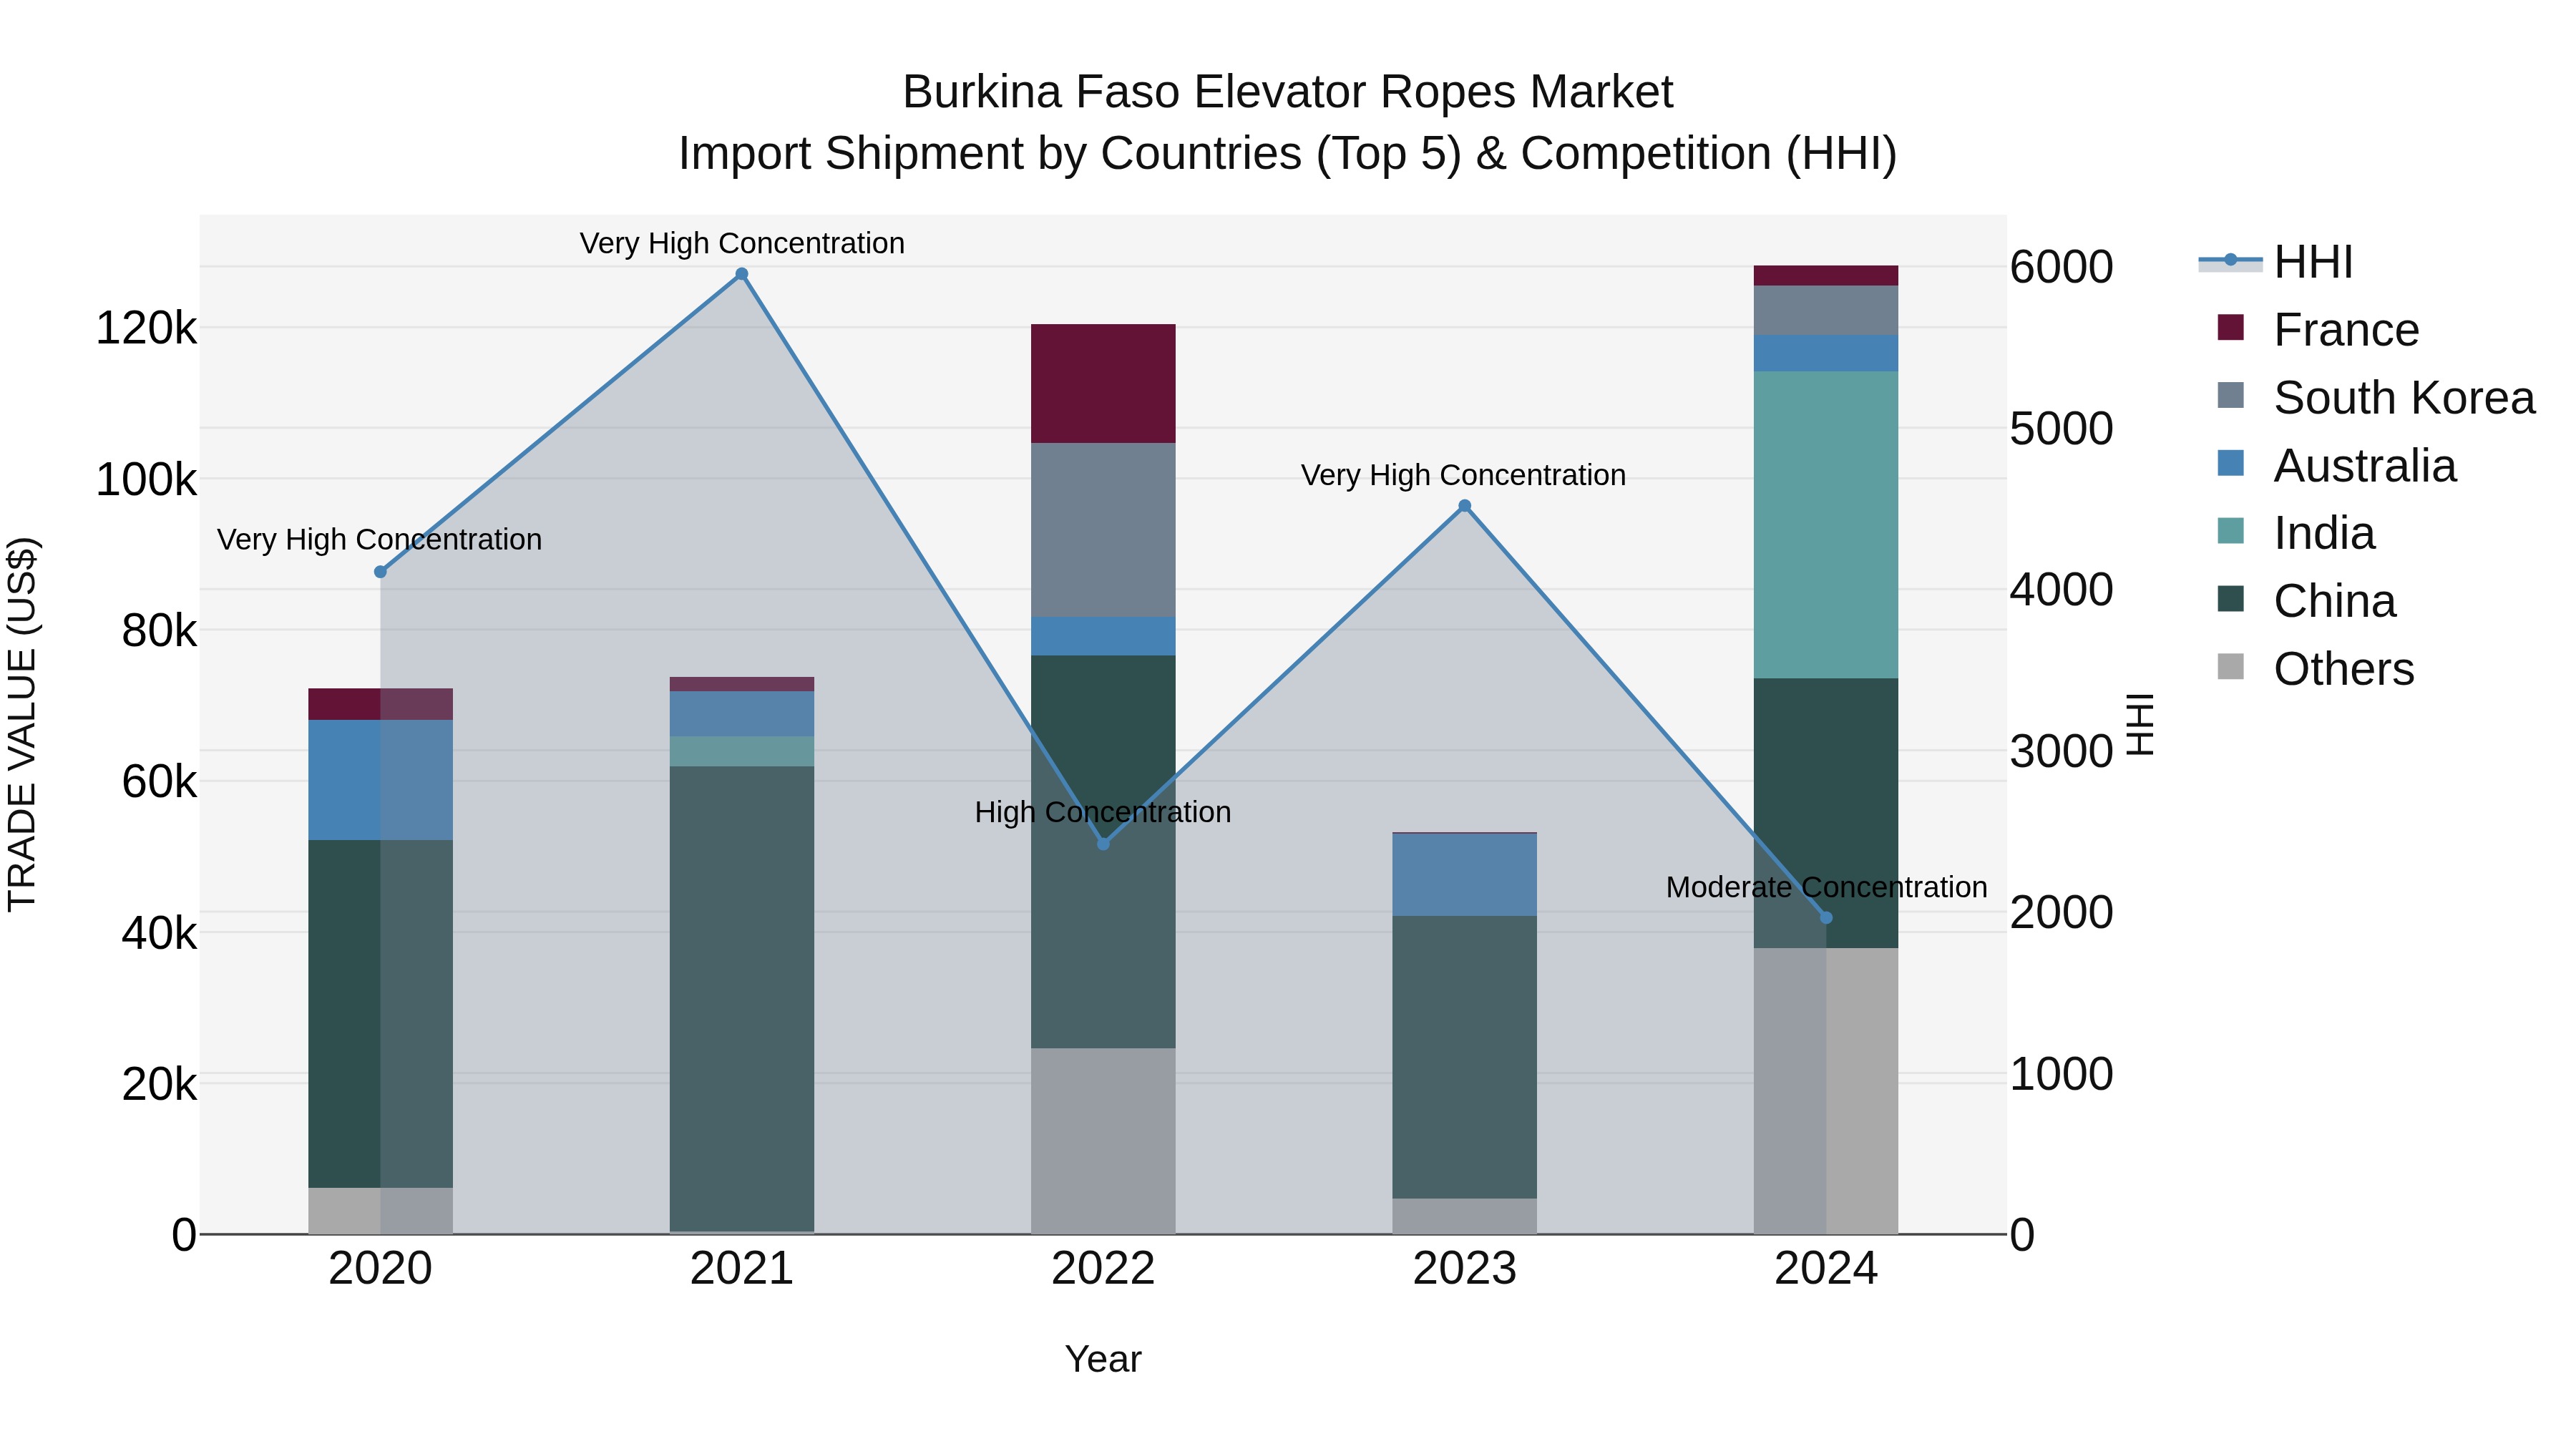Click the India segment of the 2021 bar
Screen dimensions: 2576x1449
tap(742, 752)
